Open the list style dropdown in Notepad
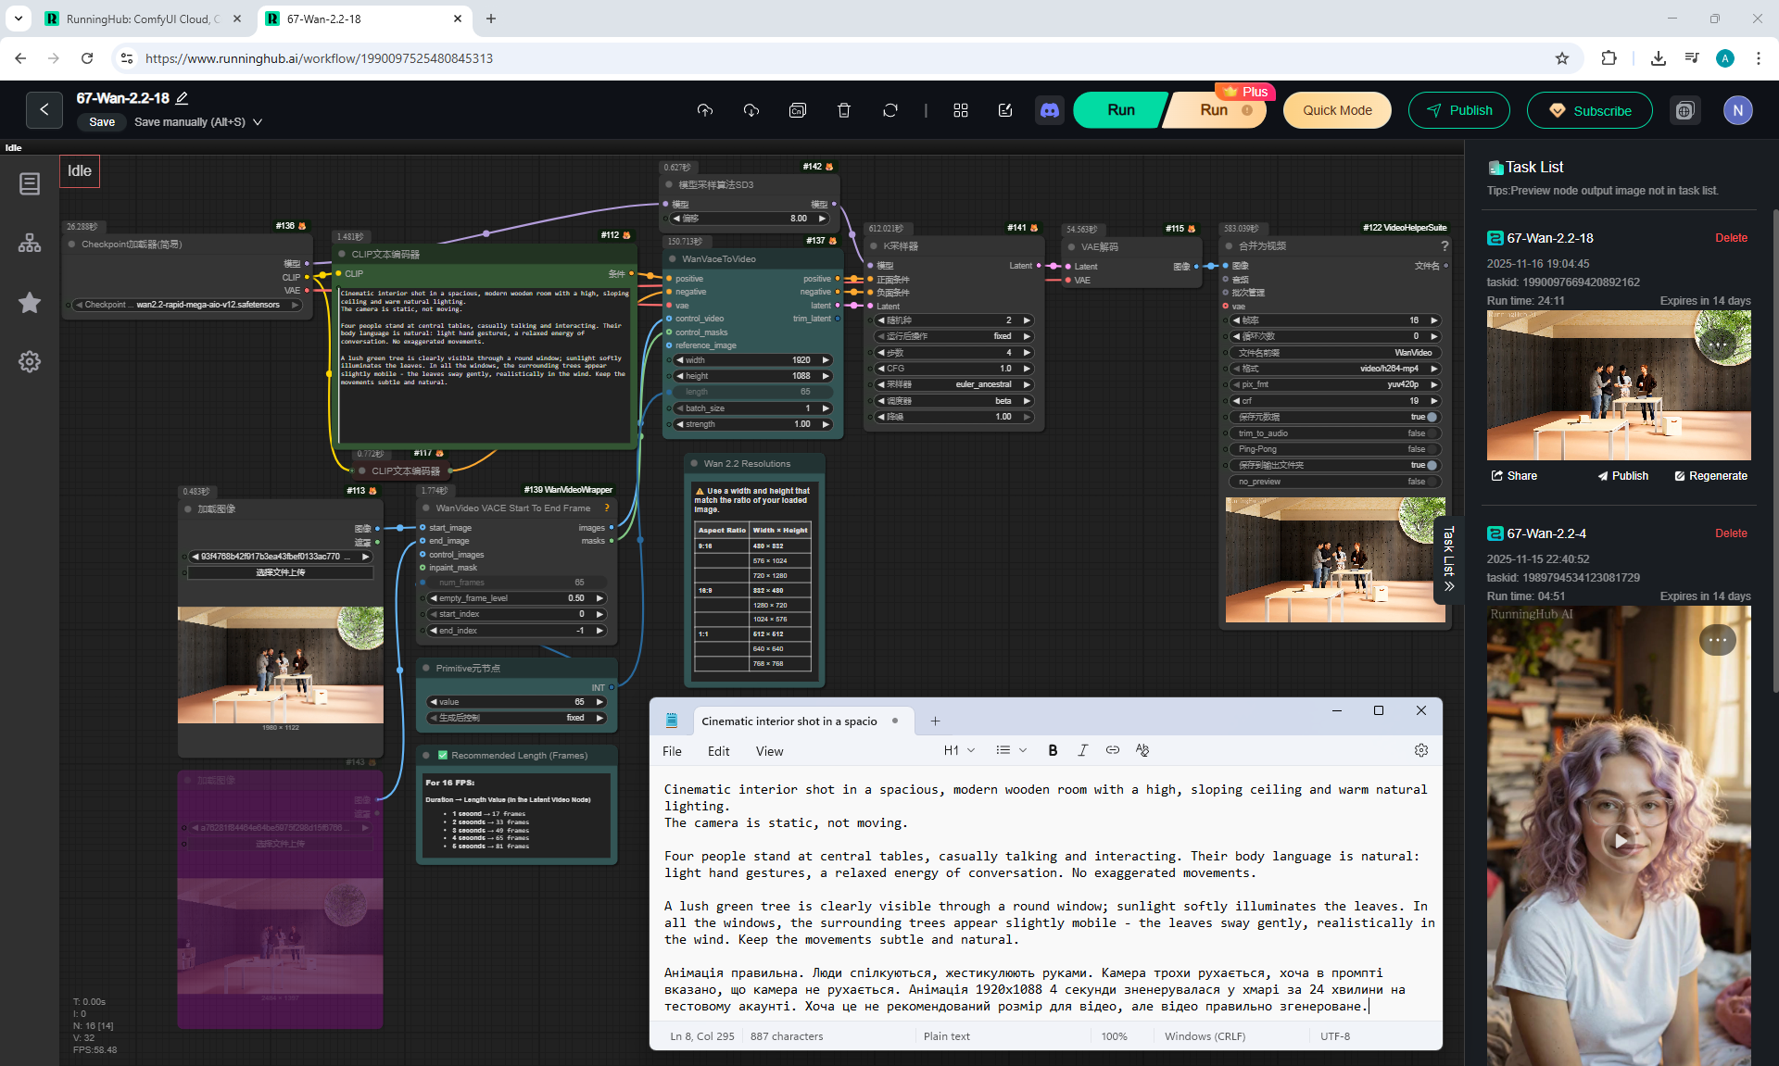 [x=1011, y=750]
